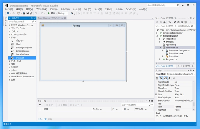Save all with the multiple disks icon

tap(31, 13)
